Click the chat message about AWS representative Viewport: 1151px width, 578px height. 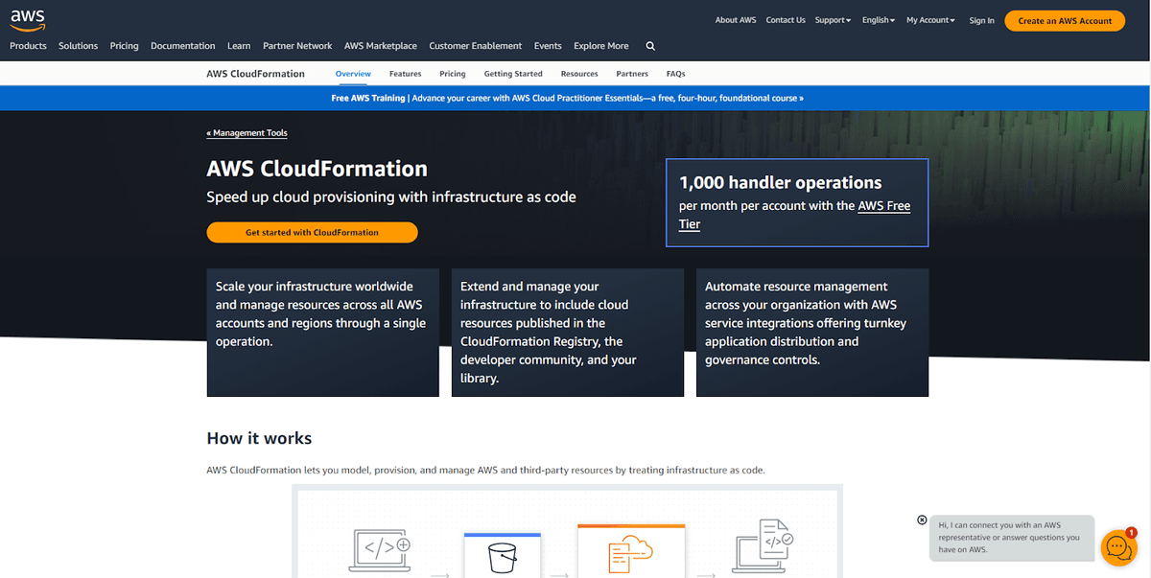tap(1012, 538)
